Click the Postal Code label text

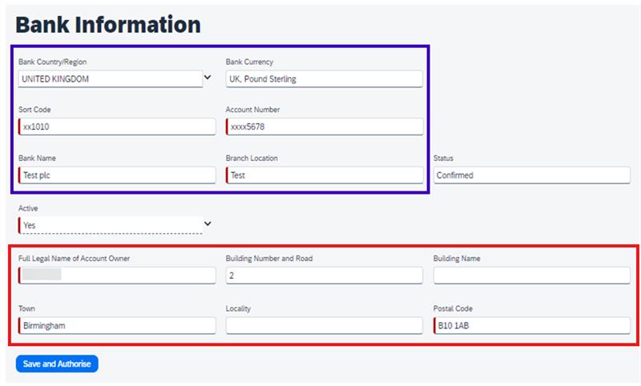pos(453,308)
